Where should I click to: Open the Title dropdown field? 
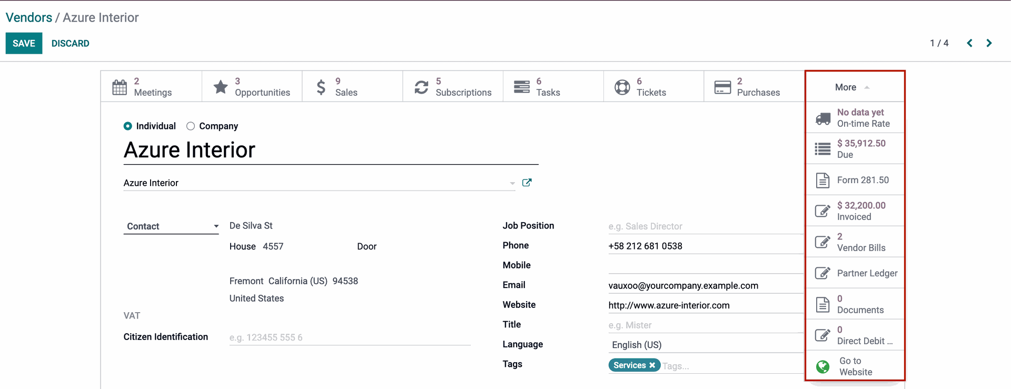click(x=706, y=325)
